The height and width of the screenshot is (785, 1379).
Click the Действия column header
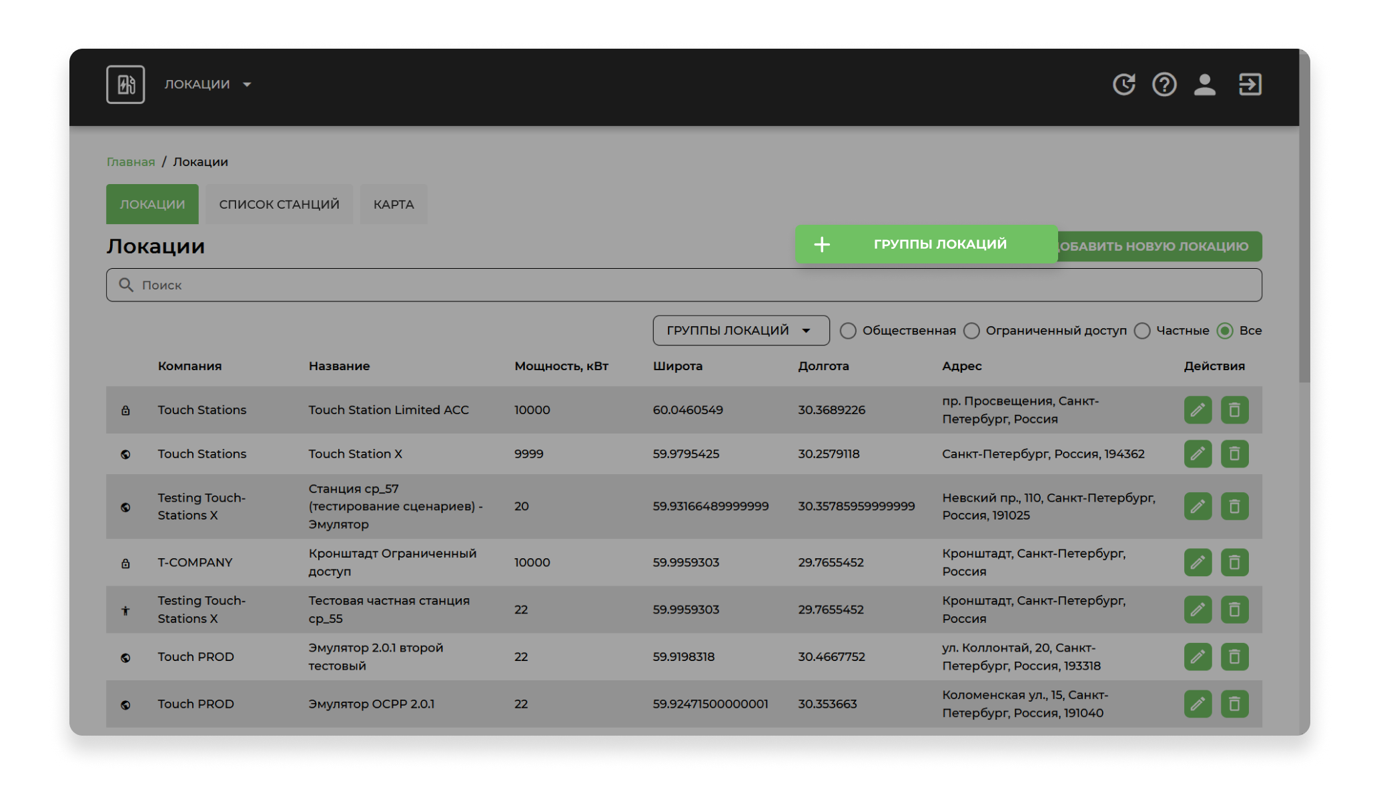[1214, 366]
